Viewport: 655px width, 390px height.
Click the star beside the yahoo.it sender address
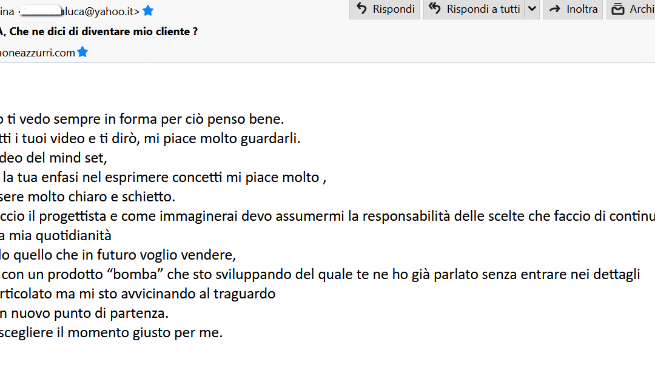148,11
